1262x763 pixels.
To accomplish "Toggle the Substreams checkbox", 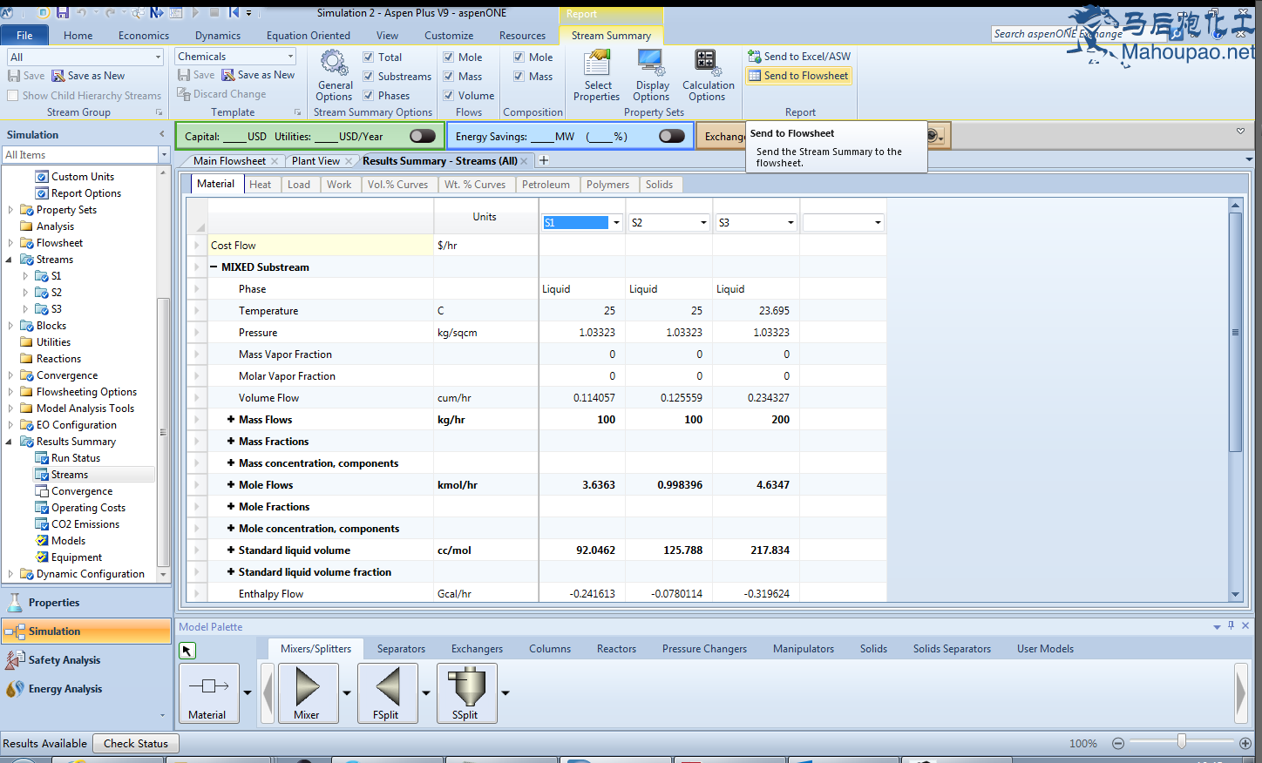I will tap(369, 77).
